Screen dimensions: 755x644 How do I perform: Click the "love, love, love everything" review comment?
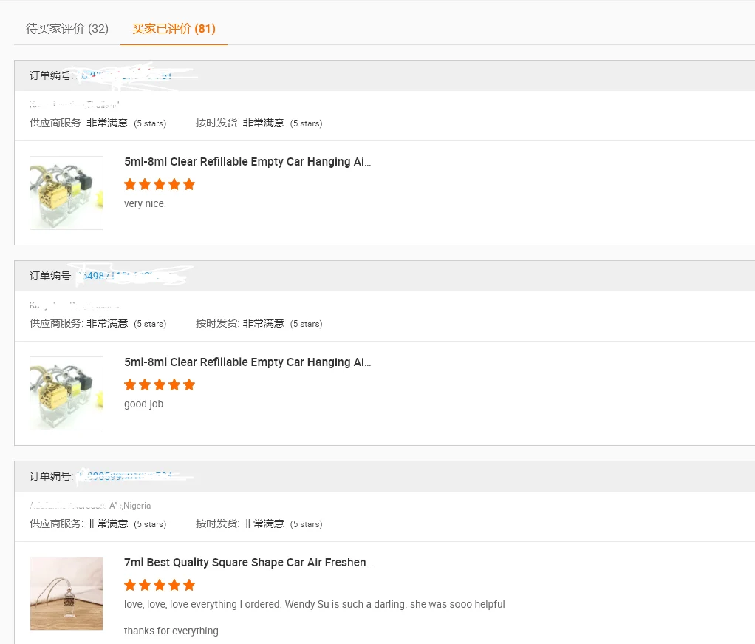coord(314,604)
